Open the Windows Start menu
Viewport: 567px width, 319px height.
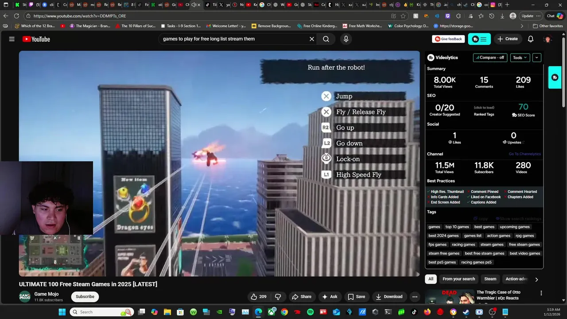pyautogui.click(x=62, y=312)
